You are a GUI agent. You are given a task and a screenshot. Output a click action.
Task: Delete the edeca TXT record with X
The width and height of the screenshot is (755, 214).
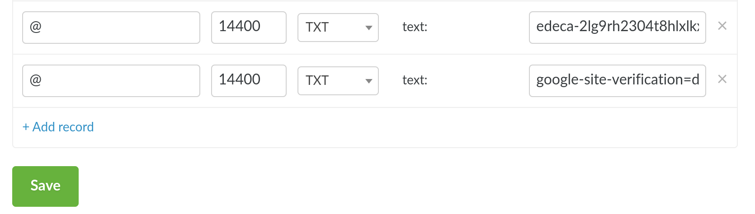pyautogui.click(x=722, y=26)
